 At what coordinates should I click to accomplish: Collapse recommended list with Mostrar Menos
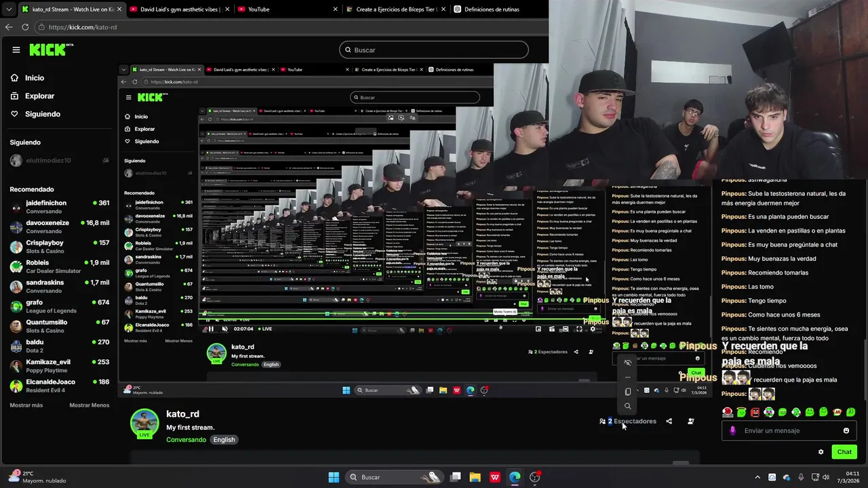89,405
